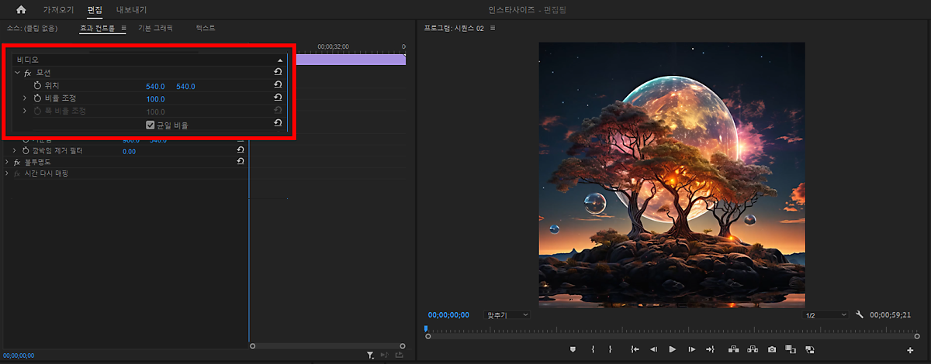Switch to the 기본 그래픽 panel tab

point(154,28)
